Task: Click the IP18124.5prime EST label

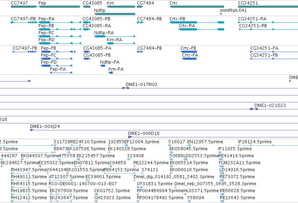Action: [255, 142]
